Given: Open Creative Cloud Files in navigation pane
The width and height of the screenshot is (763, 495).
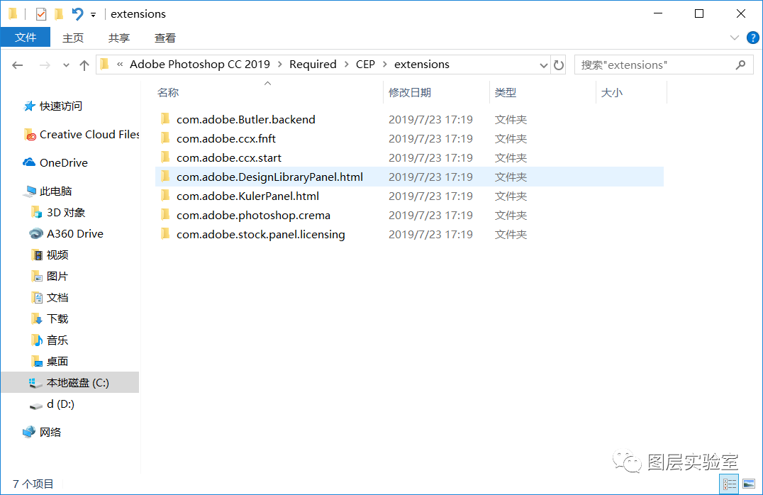Looking at the screenshot, I should tap(89, 134).
